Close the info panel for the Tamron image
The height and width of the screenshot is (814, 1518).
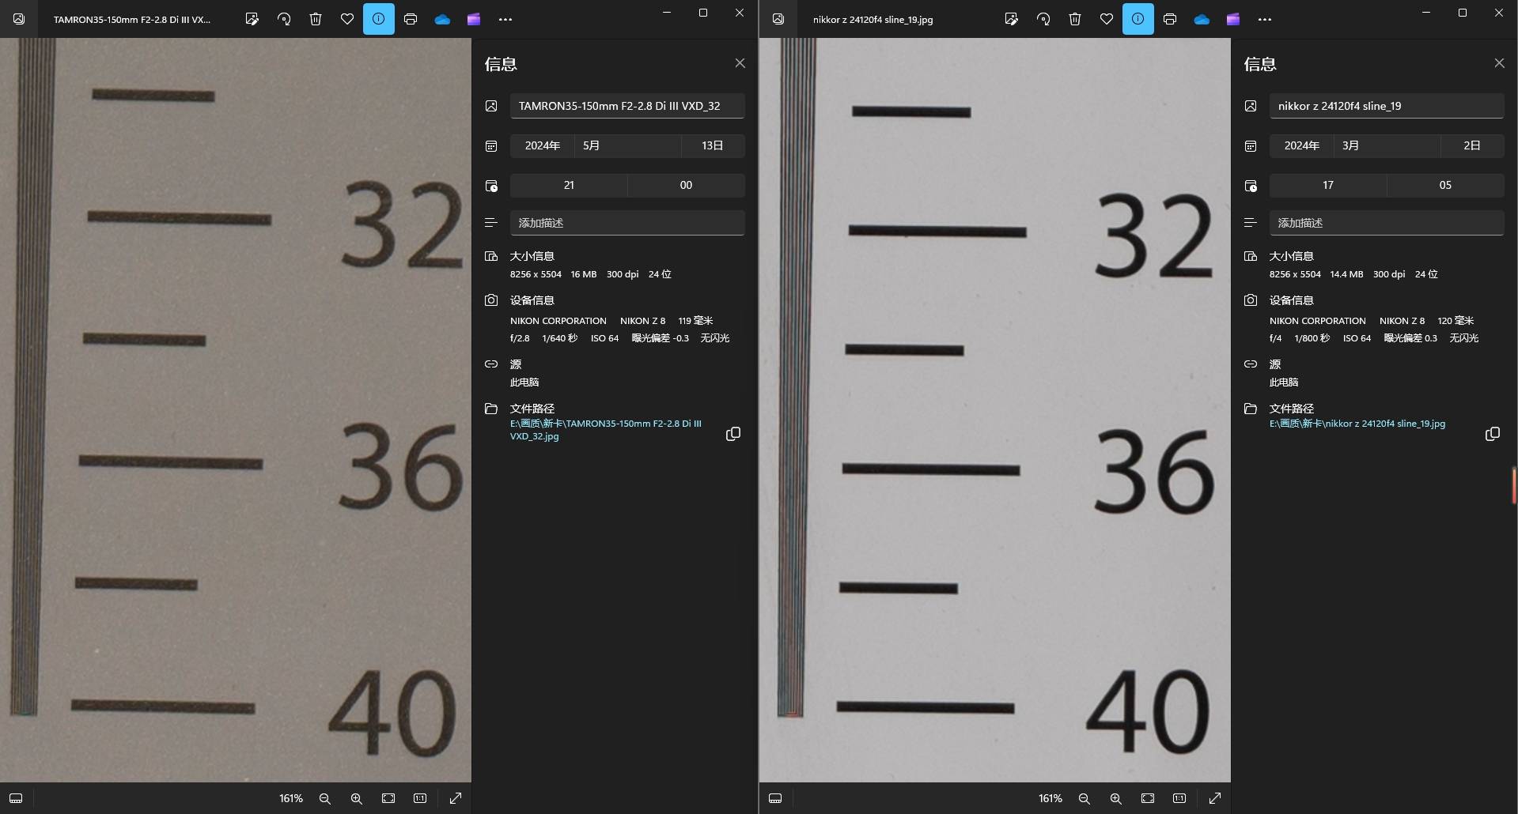(740, 63)
